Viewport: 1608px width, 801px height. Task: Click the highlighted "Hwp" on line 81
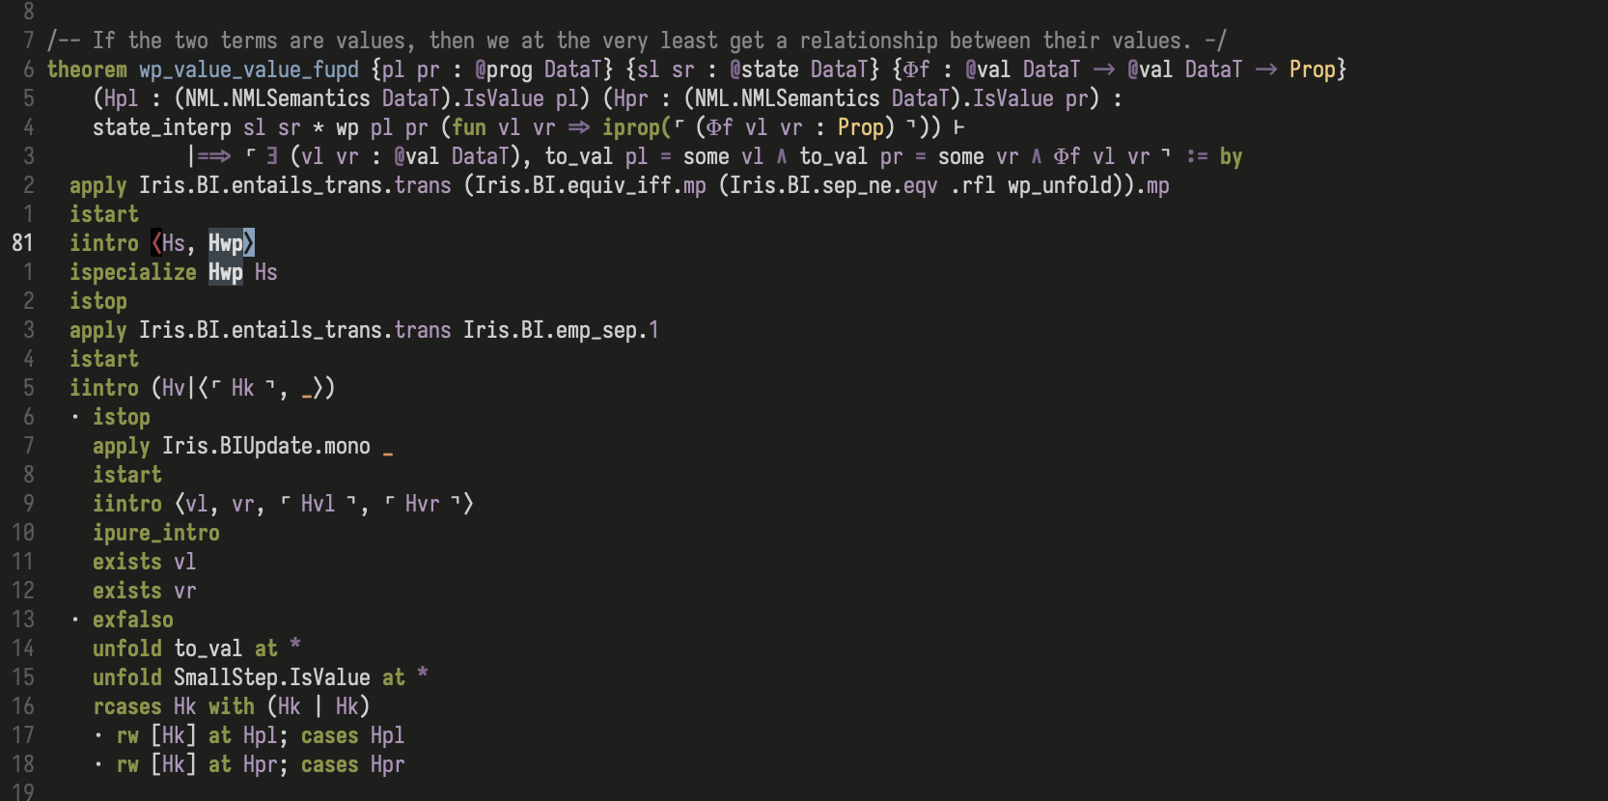226,243
